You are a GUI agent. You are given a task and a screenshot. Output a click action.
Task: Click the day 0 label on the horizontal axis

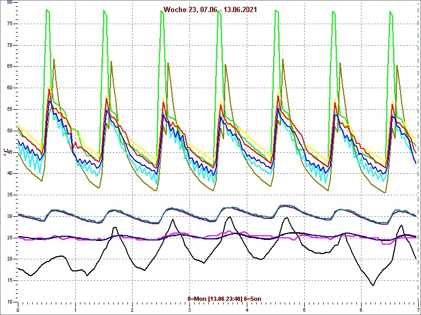pyautogui.click(x=18, y=310)
